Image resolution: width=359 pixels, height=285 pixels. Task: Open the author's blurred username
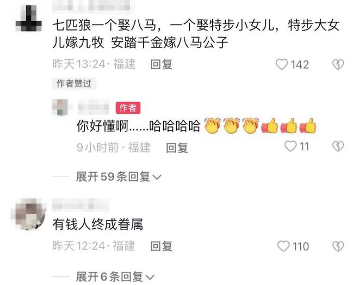tap(94, 107)
